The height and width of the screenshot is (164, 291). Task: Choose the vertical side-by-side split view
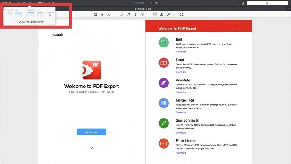tap(40, 15)
